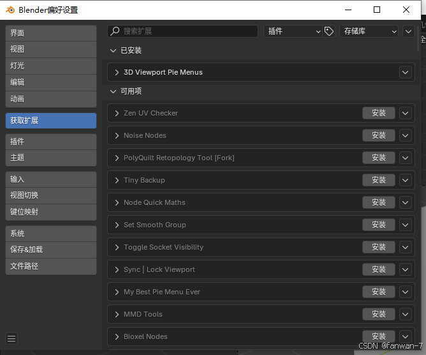Expand Set Smooth Group details
426x355 pixels.
tap(117, 225)
